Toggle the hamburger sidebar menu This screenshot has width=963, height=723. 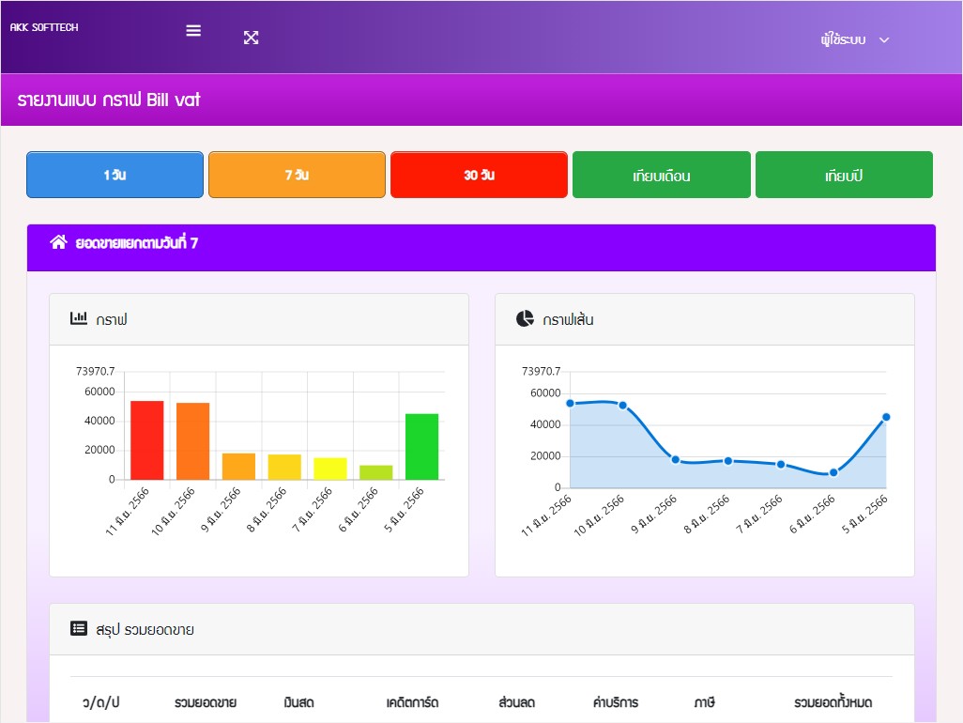point(193,30)
